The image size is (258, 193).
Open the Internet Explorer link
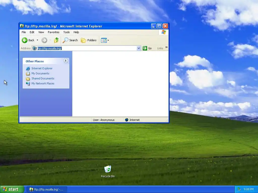click(x=42, y=68)
